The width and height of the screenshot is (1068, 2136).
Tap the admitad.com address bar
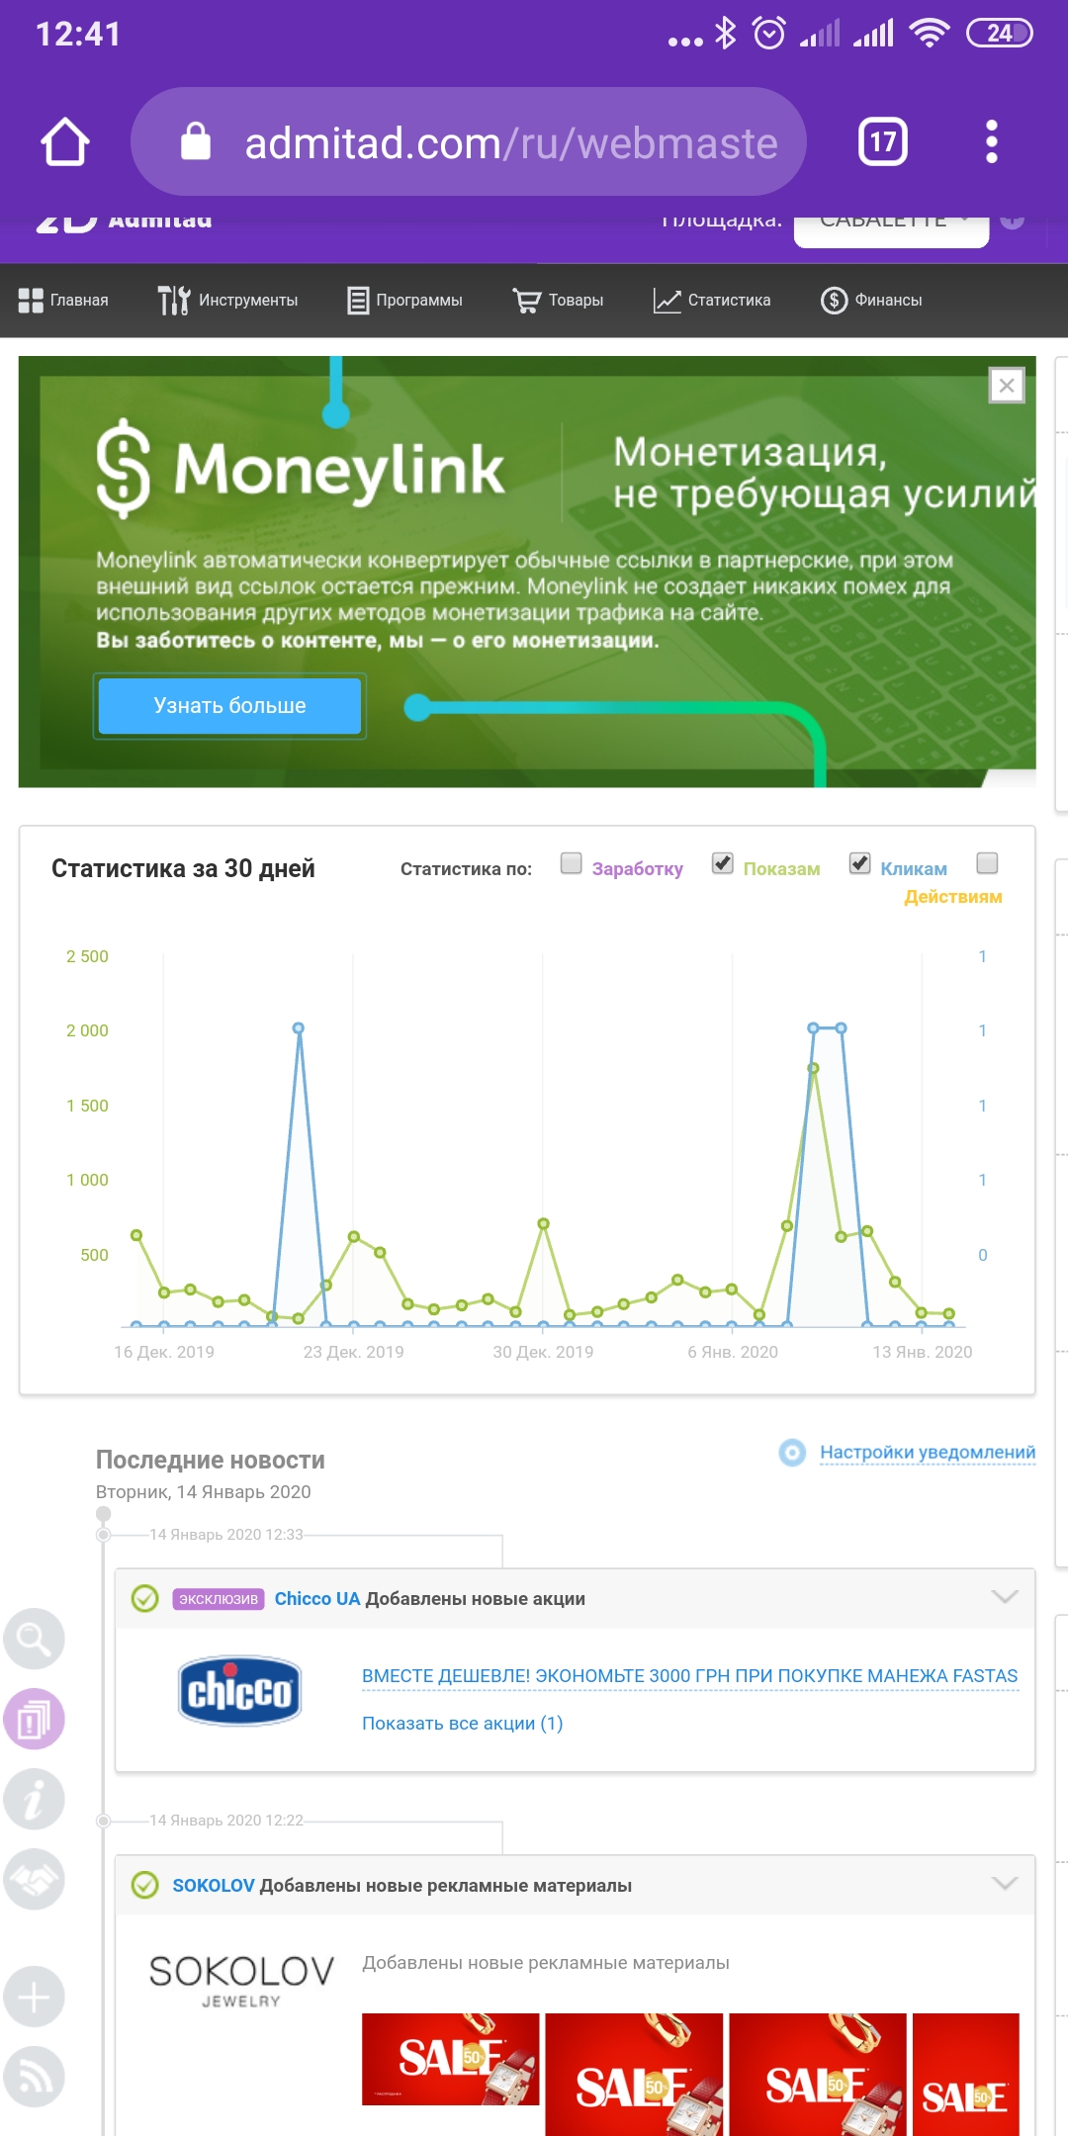(x=468, y=141)
